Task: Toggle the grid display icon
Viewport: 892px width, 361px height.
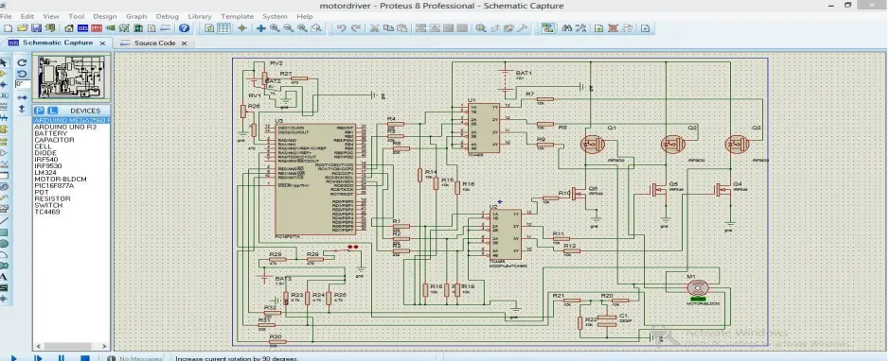Action: [x=224, y=27]
